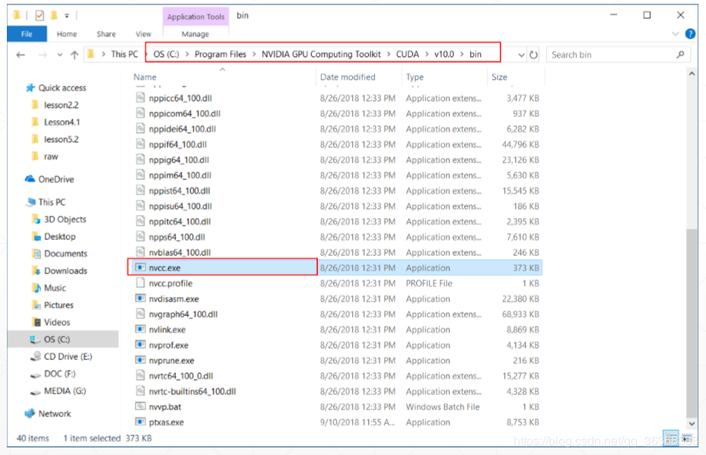The height and width of the screenshot is (455, 706).
Task: Select the lesson2.2 quick access folder
Action: [x=61, y=105]
